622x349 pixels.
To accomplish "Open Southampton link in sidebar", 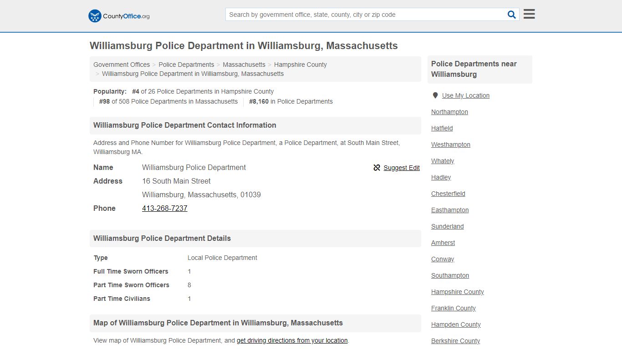I will pos(450,275).
